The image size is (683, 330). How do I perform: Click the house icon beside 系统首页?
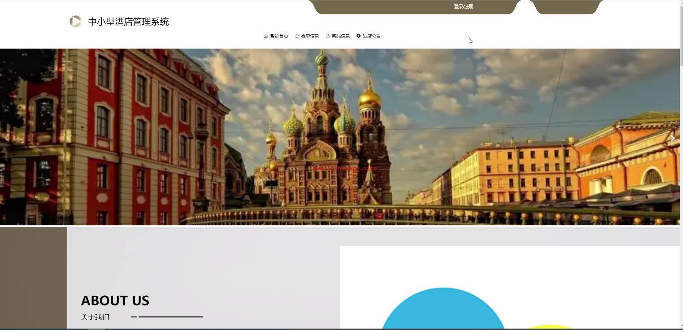pyautogui.click(x=266, y=36)
